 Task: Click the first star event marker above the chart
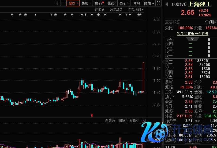(12, 15)
